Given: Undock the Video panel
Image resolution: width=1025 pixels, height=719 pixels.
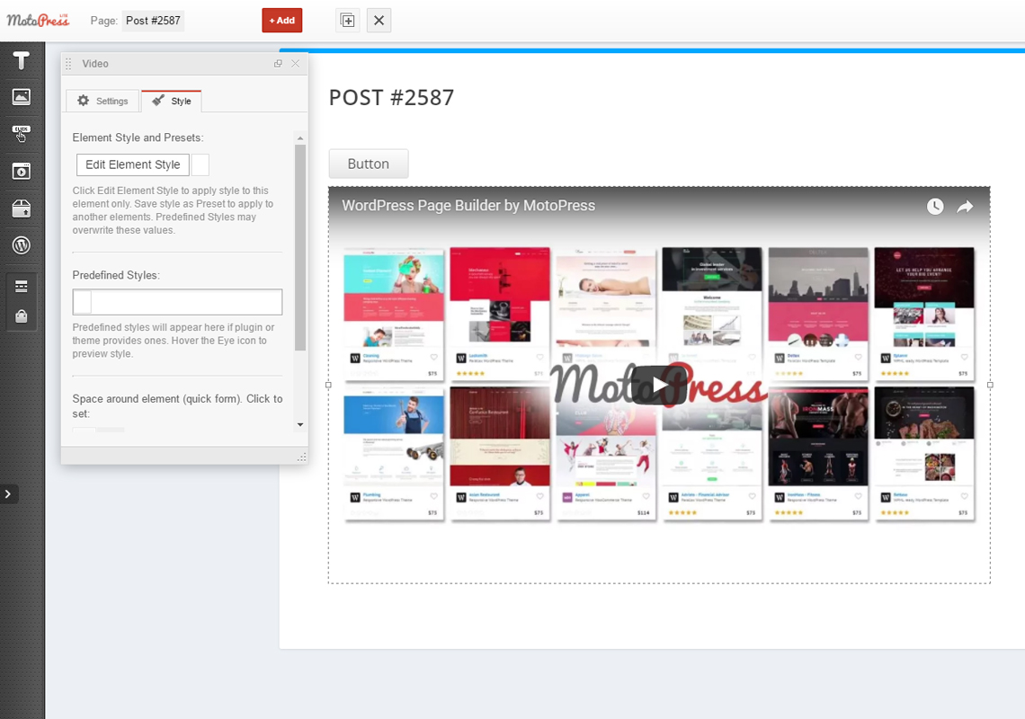Looking at the screenshot, I should pos(278,63).
